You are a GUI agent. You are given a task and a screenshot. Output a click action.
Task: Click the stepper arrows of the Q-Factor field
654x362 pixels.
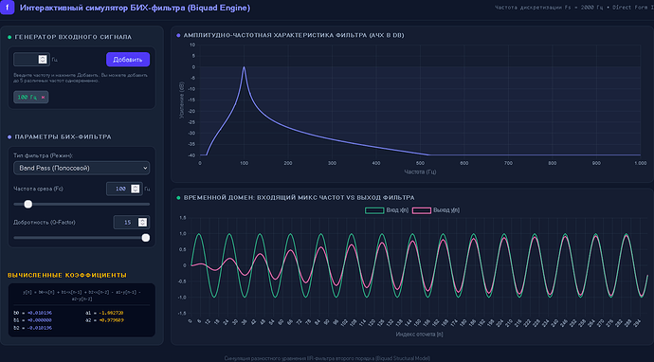(x=142, y=223)
